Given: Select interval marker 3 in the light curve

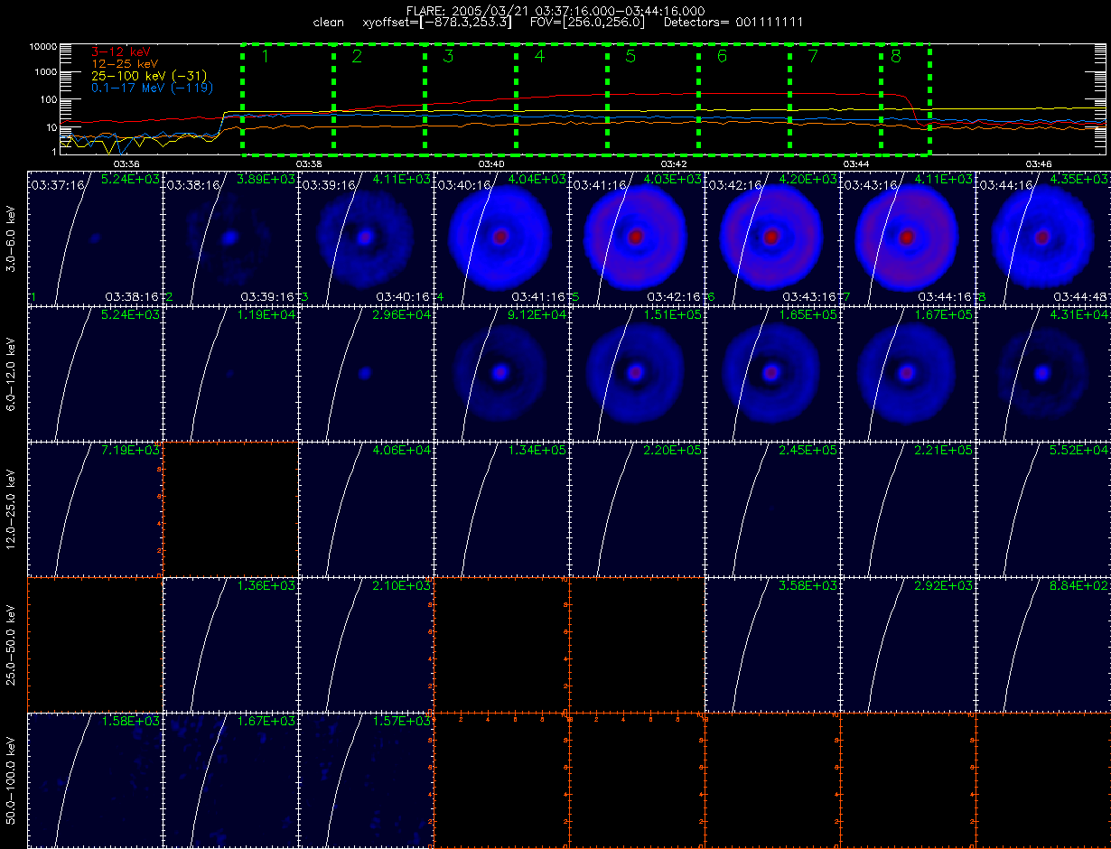Looking at the screenshot, I should pyautogui.click(x=448, y=57).
